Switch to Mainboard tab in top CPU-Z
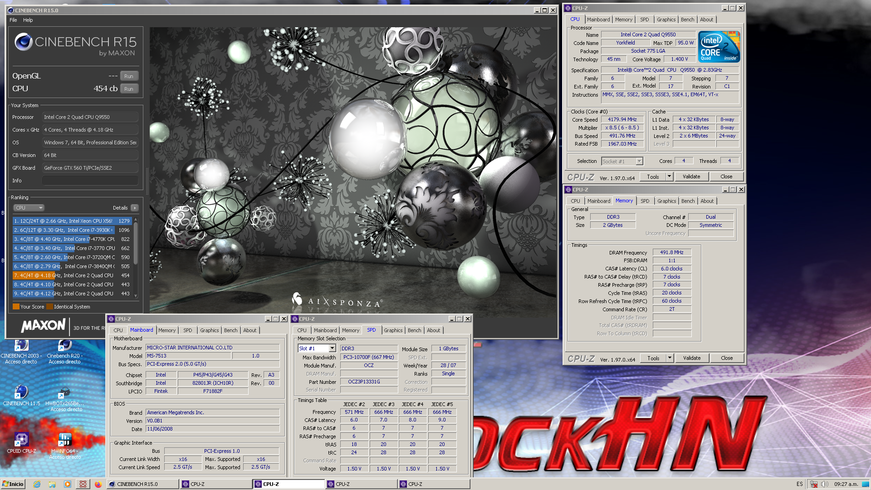Image resolution: width=871 pixels, height=490 pixels. (x=598, y=20)
